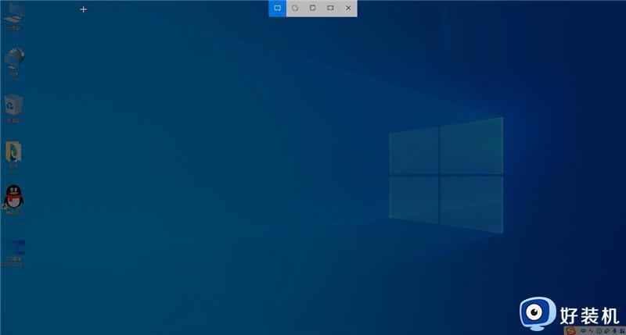Toggle the 中 Chinese/English input mode
The width and height of the screenshot is (626, 335).
click(581, 331)
